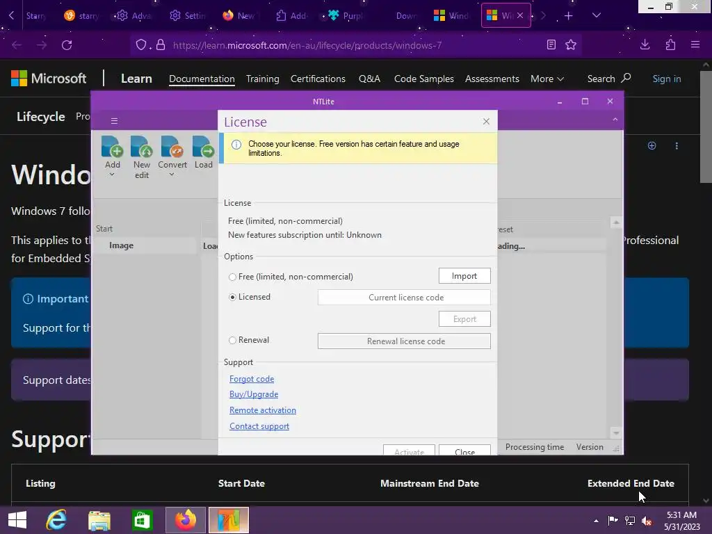Screen dimensions: 712x534
Task: Click the Import license button
Action: coord(464,275)
